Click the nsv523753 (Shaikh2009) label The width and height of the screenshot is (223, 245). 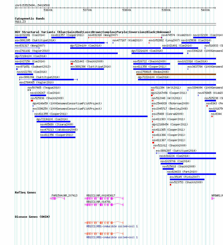coord(186,182)
